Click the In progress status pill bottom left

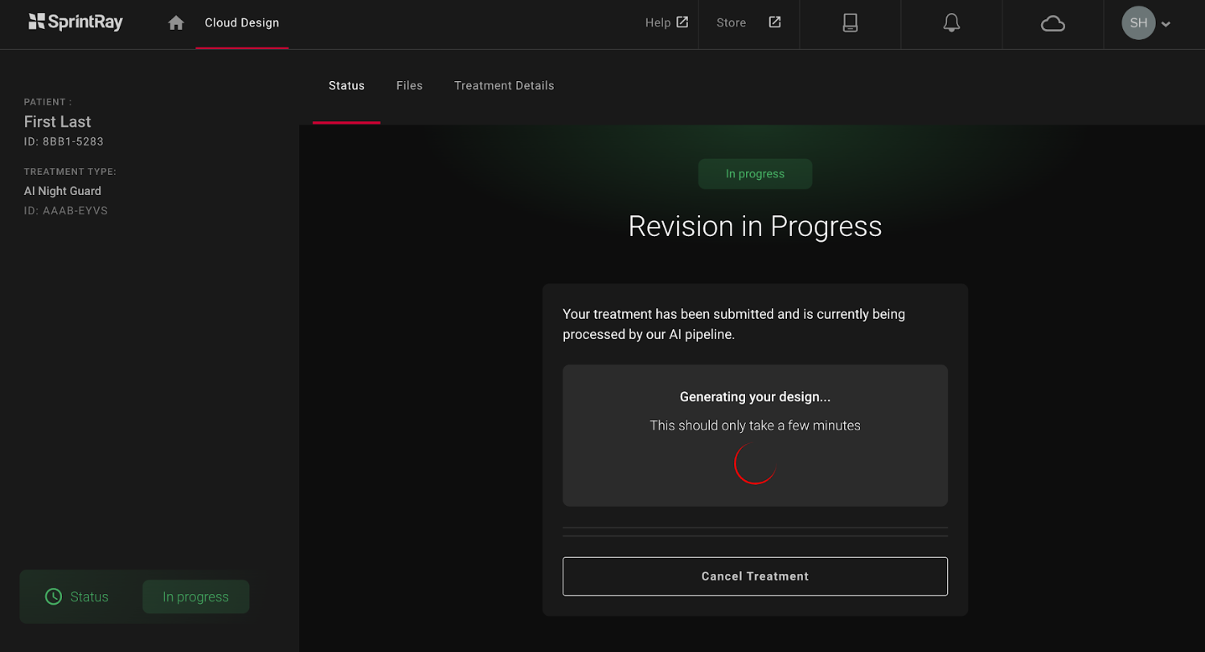tap(195, 597)
